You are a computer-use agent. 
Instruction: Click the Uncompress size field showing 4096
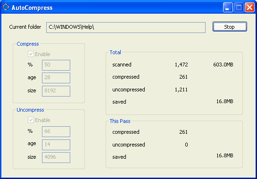[56, 157]
